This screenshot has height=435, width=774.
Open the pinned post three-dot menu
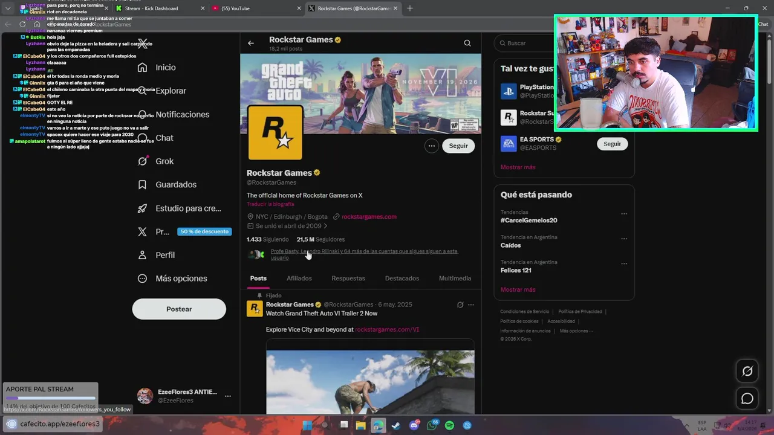tap(471, 305)
